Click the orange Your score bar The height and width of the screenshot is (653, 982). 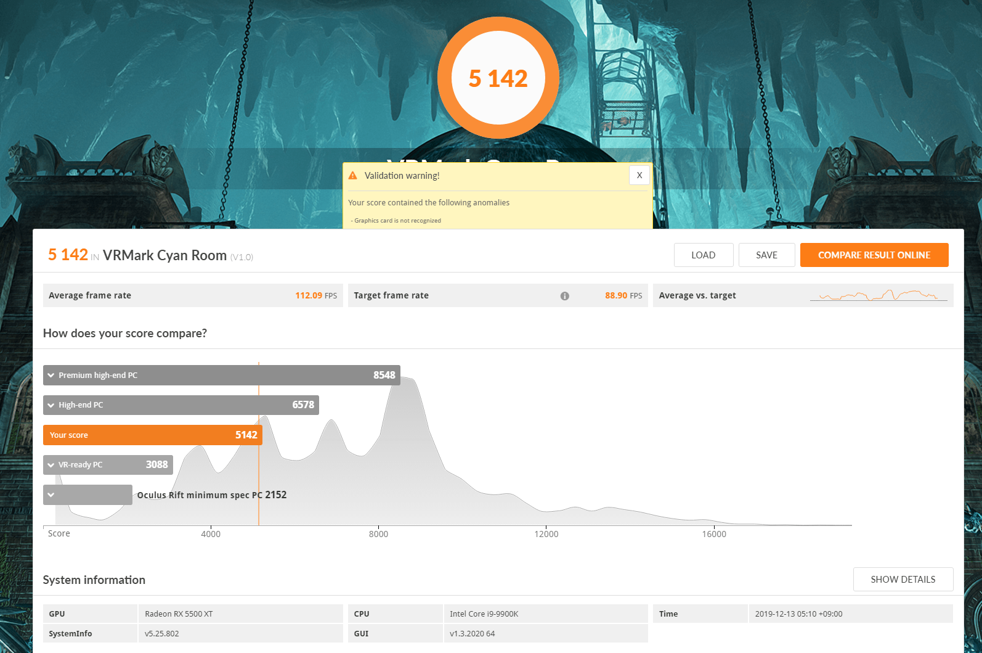tap(153, 435)
